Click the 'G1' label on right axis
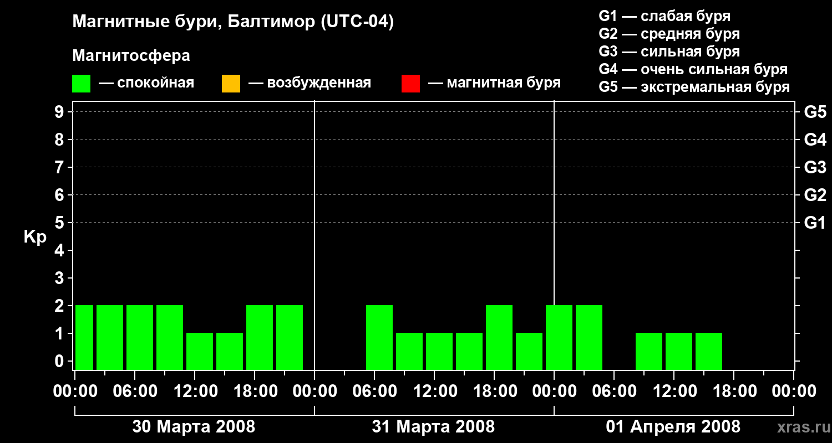The width and height of the screenshot is (832, 443). [815, 223]
